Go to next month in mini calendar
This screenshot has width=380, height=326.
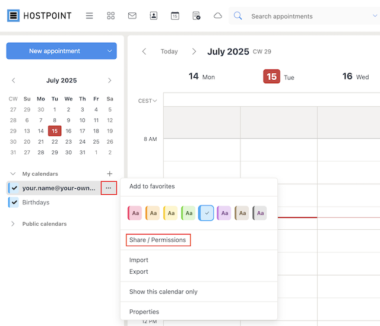point(109,80)
